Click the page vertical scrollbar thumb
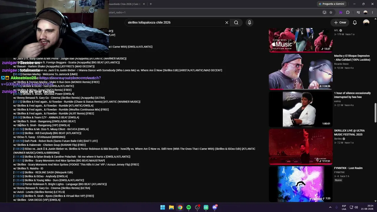The height and width of the screenshot is (212, 377). point(375,112)
